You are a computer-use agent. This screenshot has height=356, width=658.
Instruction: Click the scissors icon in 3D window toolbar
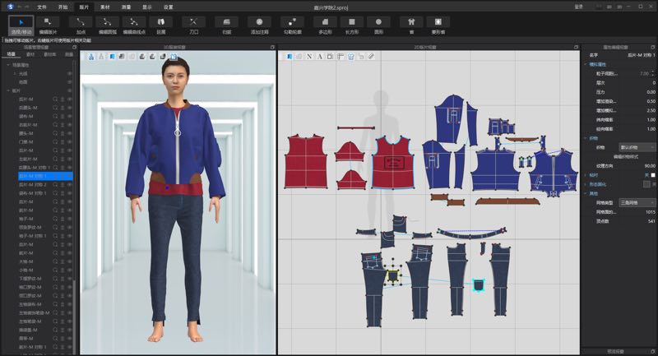pyautogui.click(x=91, y=57)
